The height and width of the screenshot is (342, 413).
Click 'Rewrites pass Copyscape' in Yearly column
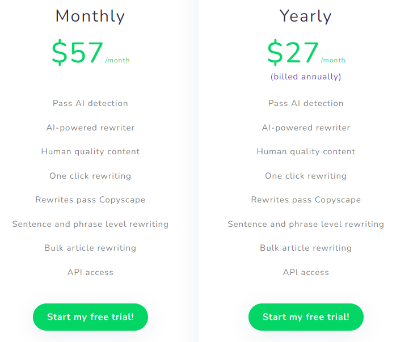click(306, 200)
